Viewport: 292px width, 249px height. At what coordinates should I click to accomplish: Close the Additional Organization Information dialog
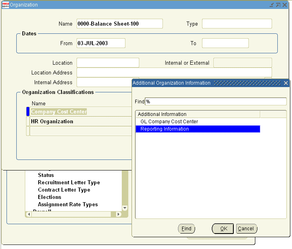pyautogui.click(x=286, y=83)
